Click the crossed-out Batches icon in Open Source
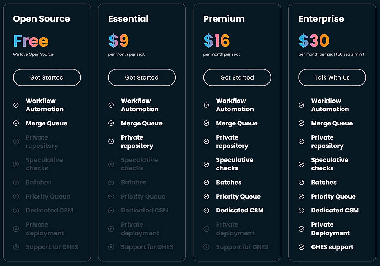Screen dimensions: 380x266 coord(16,182)
